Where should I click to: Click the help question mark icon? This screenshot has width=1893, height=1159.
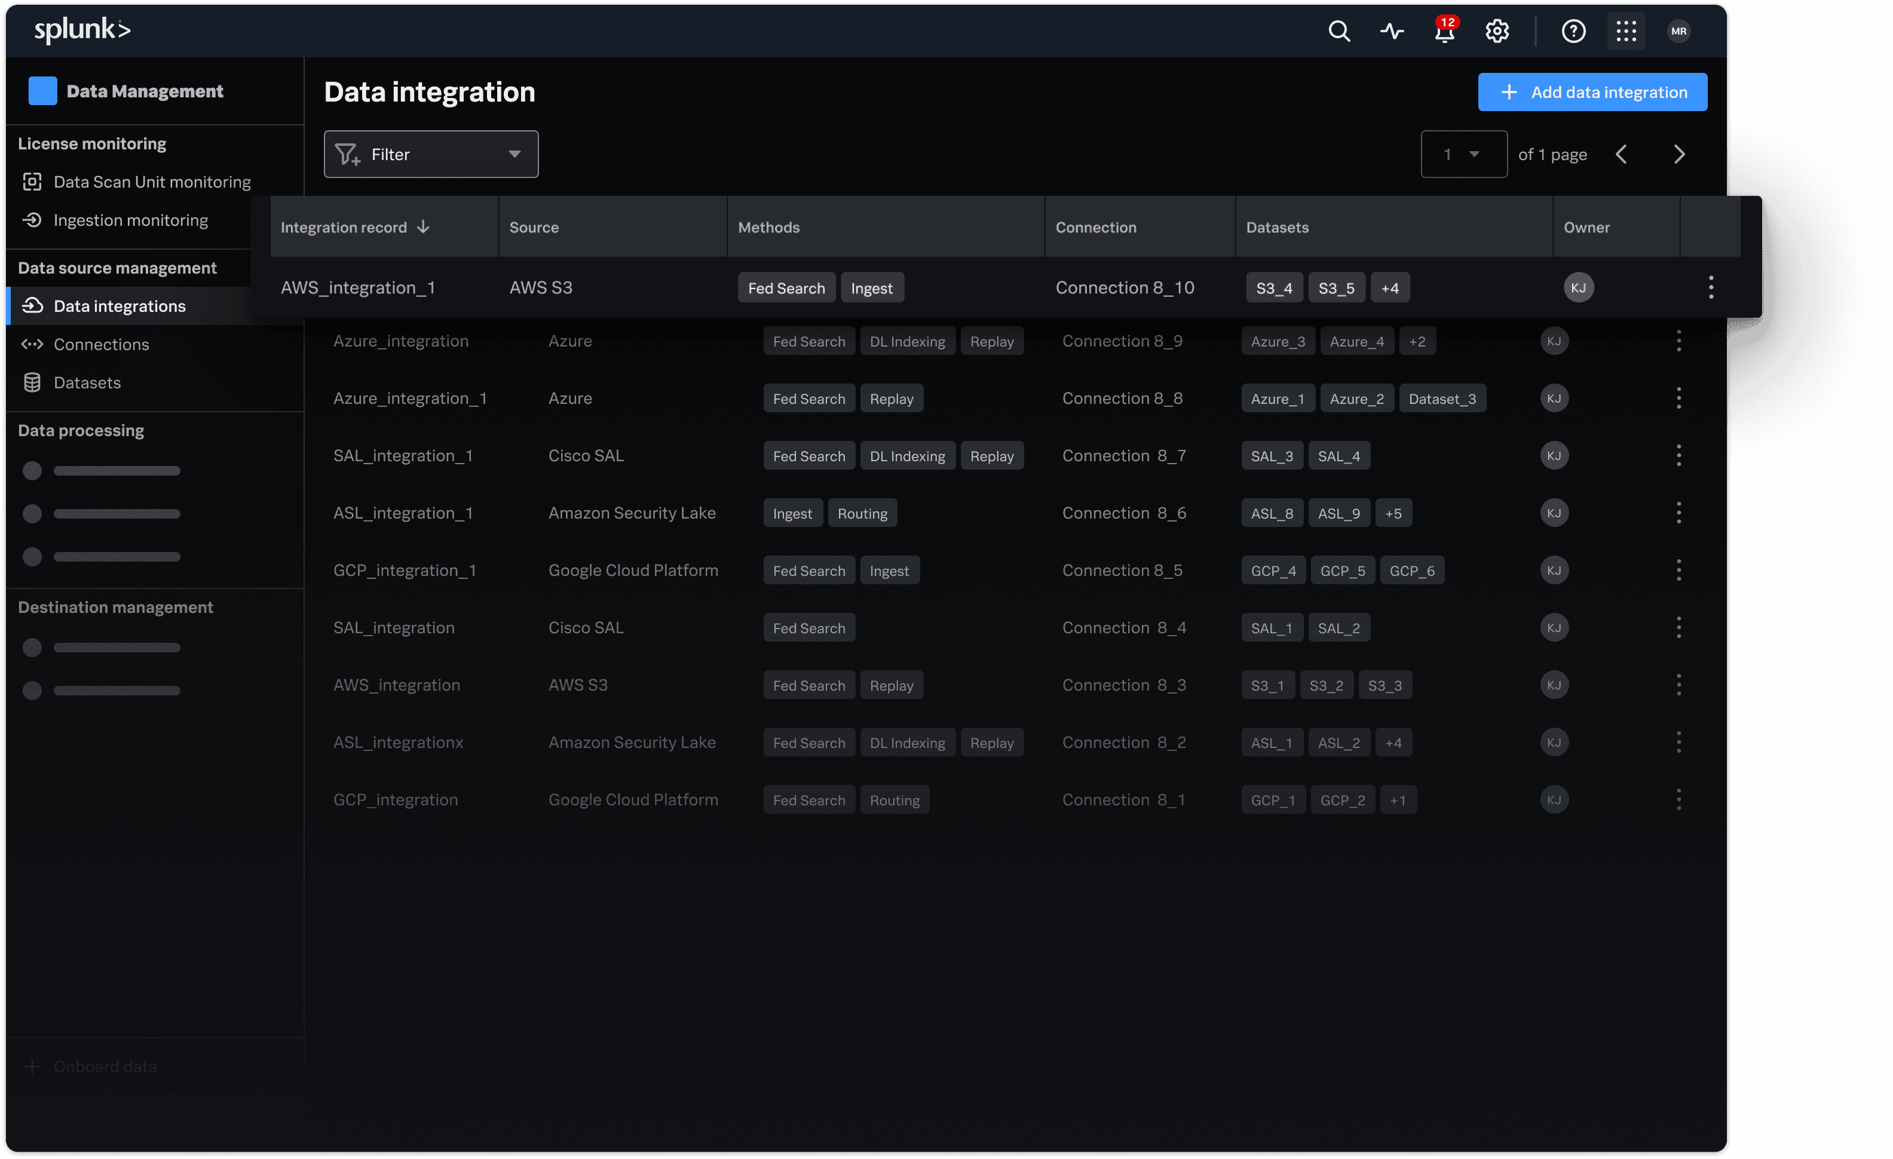click(x=1573, y=32)
